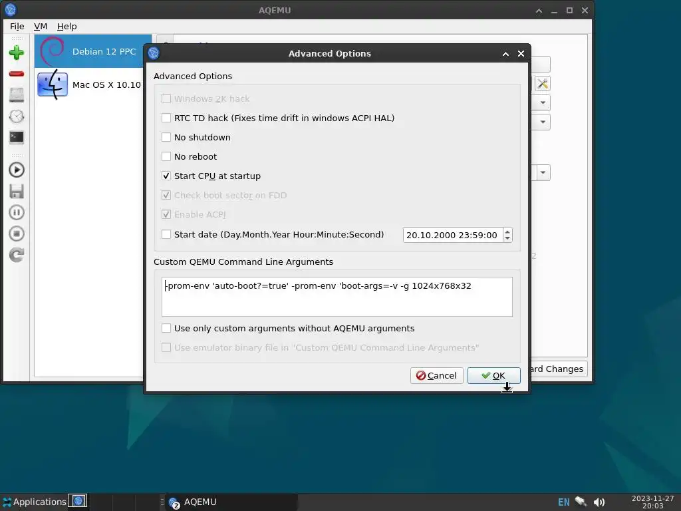Image resolution: width=681 pixels, height=511 pixels.
Task: Click the Check boot sector on FDD checkbox
Action: [x=166, y=195]
